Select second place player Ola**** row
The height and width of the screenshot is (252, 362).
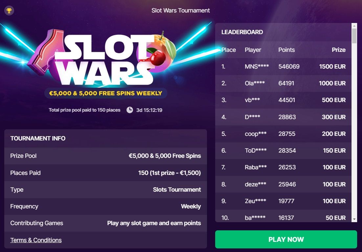coord(283,83)
